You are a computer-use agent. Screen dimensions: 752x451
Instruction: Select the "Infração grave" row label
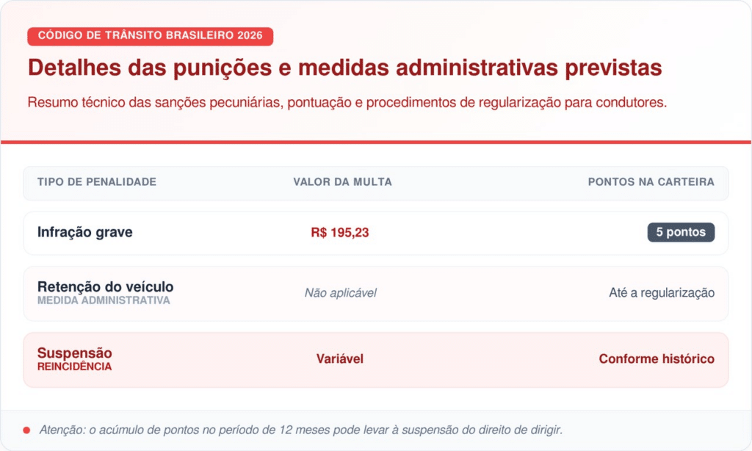click(85, 232)
